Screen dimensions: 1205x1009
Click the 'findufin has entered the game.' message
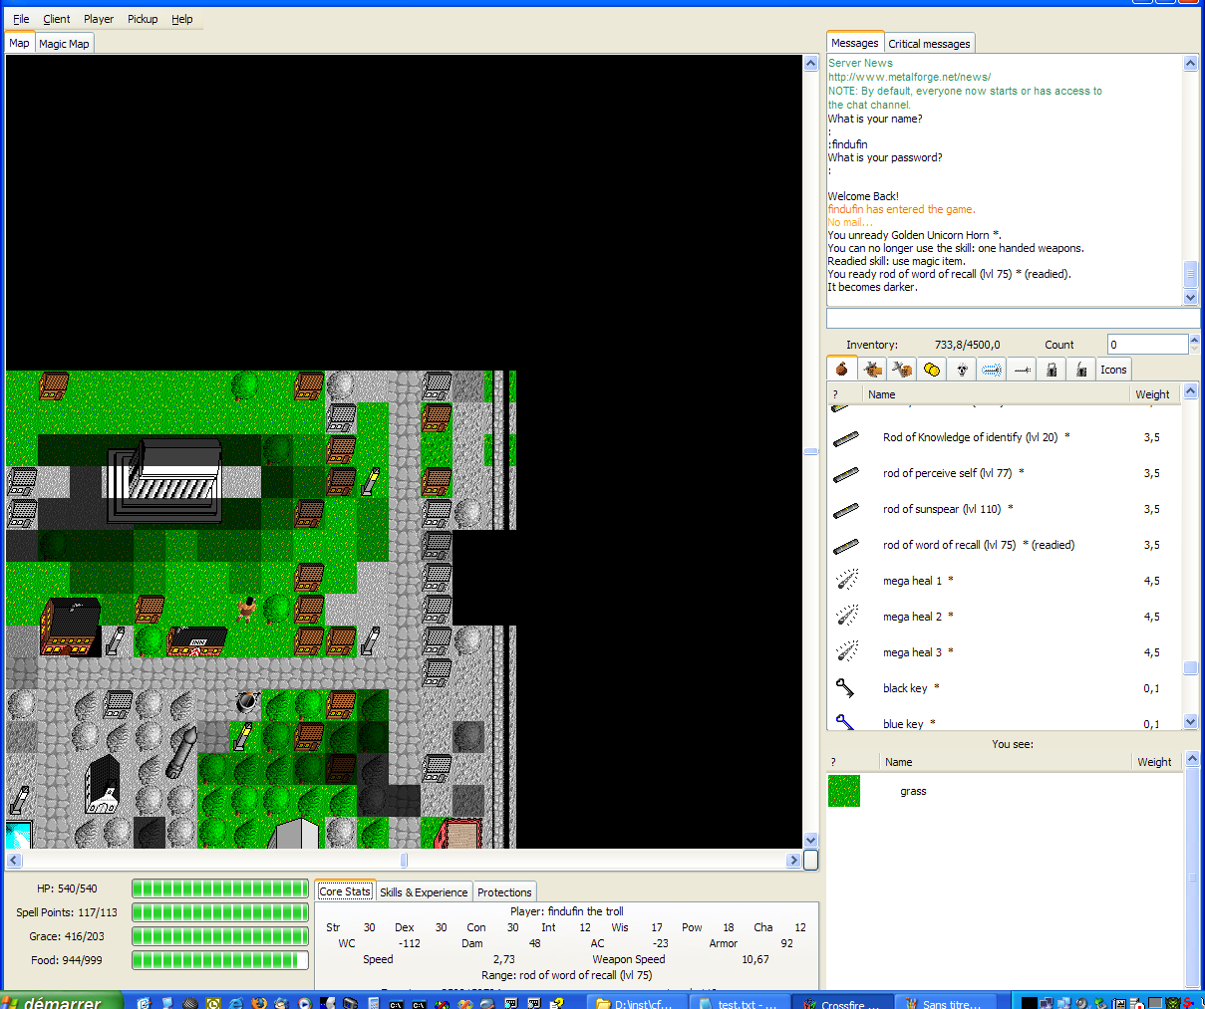[x=902, y=209]
